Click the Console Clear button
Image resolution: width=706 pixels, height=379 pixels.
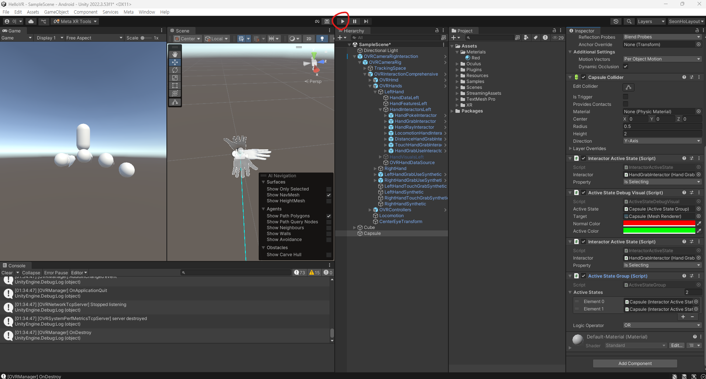(7, 272)
